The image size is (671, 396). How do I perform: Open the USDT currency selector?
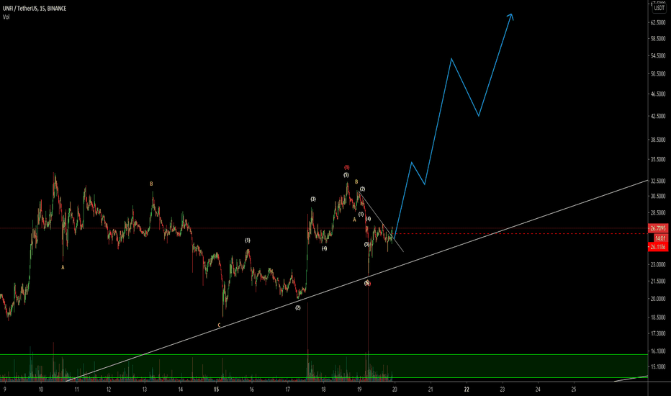pyautogui.click(x=659, y=8)
